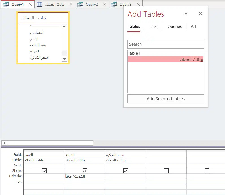Select الدولة field in field list

coord(34,51)
